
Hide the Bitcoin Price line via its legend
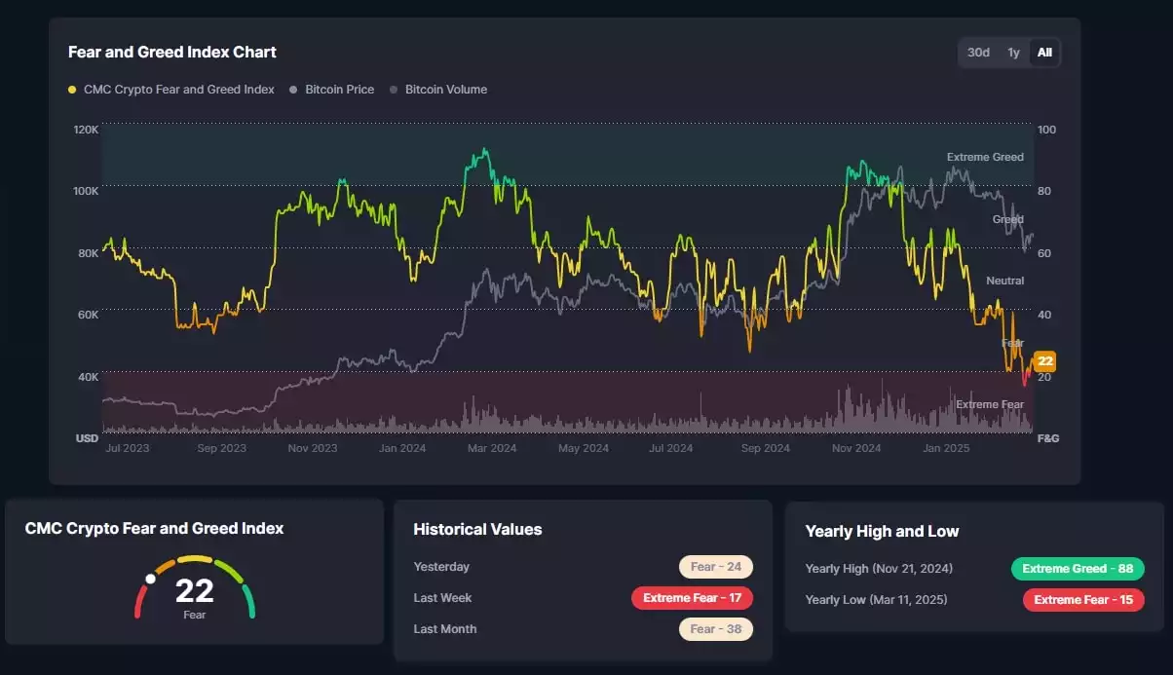[x=336, y=89]
